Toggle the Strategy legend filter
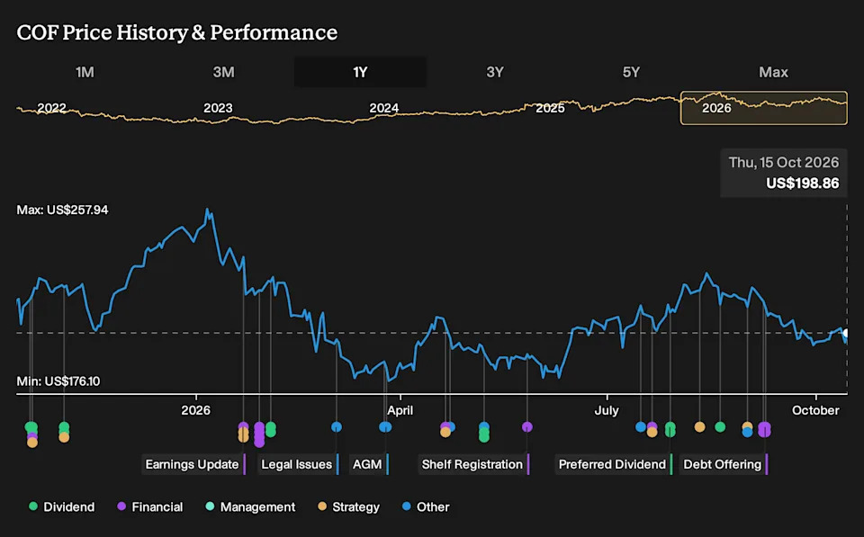 click(349, 506)
